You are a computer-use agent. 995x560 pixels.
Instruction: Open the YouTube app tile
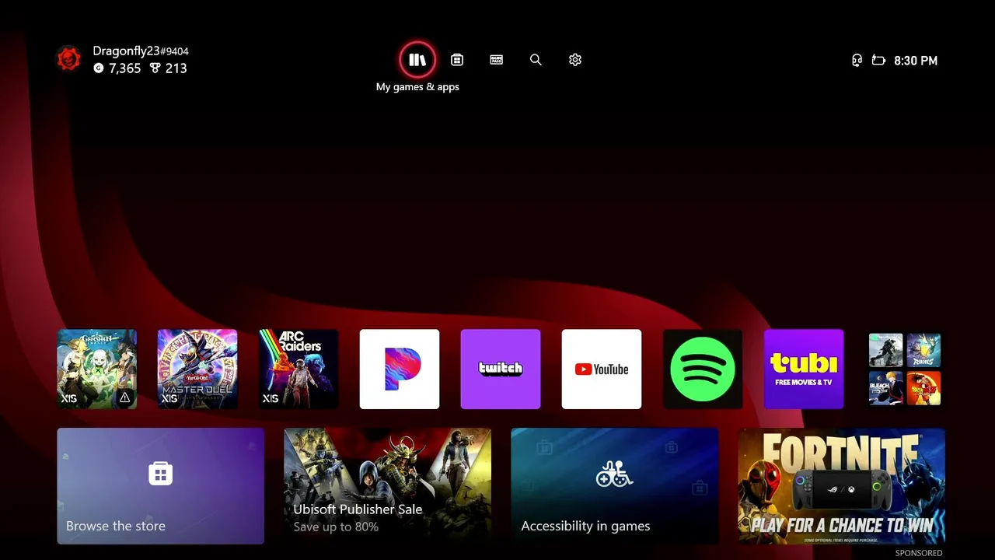pos(602,369)
